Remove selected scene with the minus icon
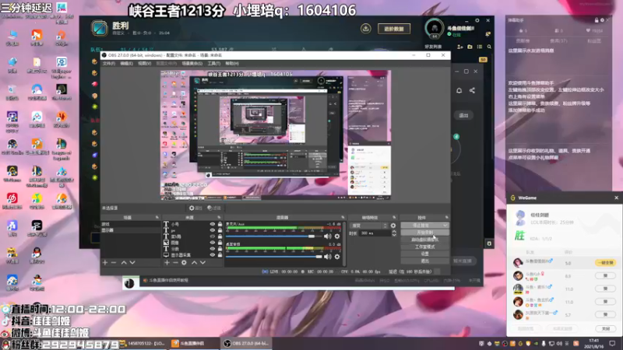This screenshot has width=623, height=350. (114, 263)
